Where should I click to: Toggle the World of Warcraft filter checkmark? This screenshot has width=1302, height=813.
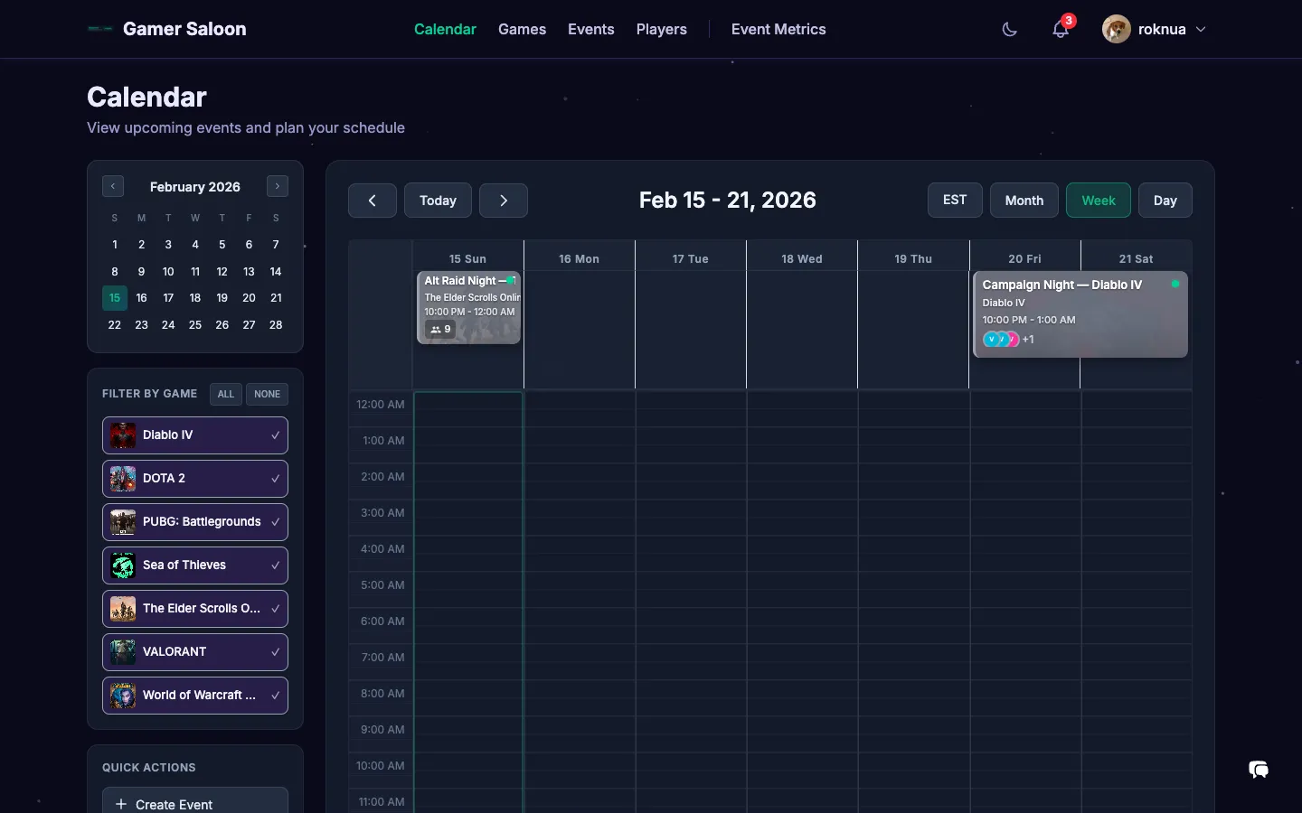[275, 696]
